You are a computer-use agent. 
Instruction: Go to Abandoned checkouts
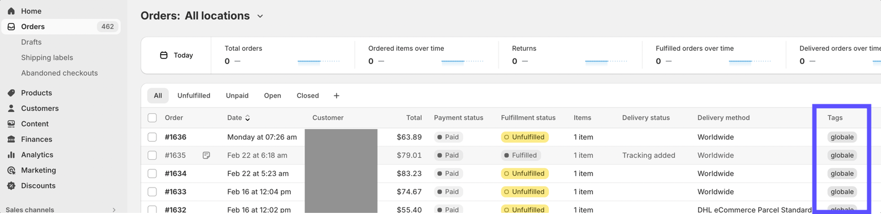point(59,73)
